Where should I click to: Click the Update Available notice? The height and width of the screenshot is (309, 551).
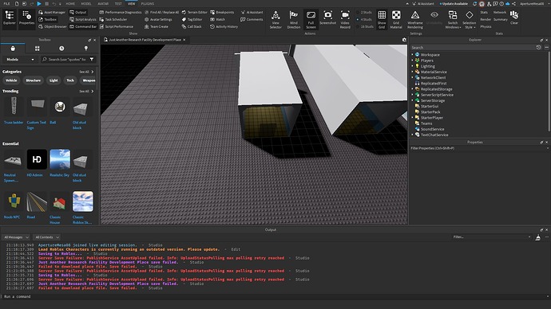(454, 4)
